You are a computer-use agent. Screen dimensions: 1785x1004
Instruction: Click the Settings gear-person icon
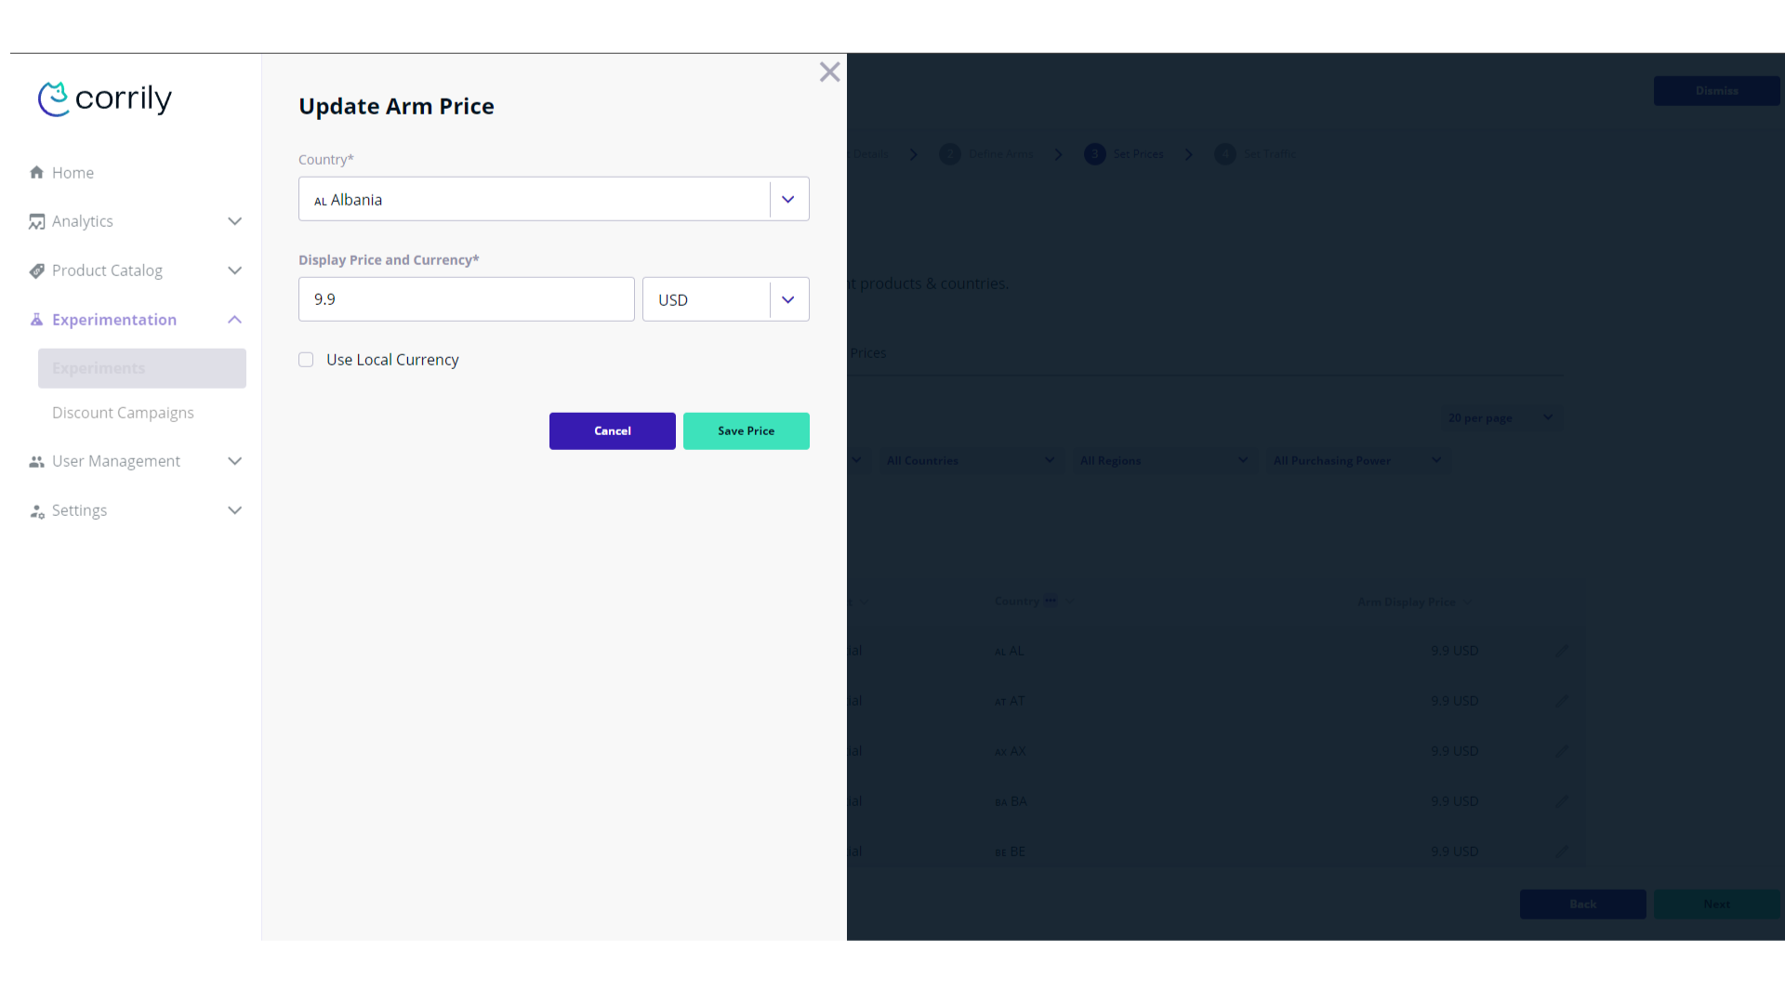[x=37, y=511]
